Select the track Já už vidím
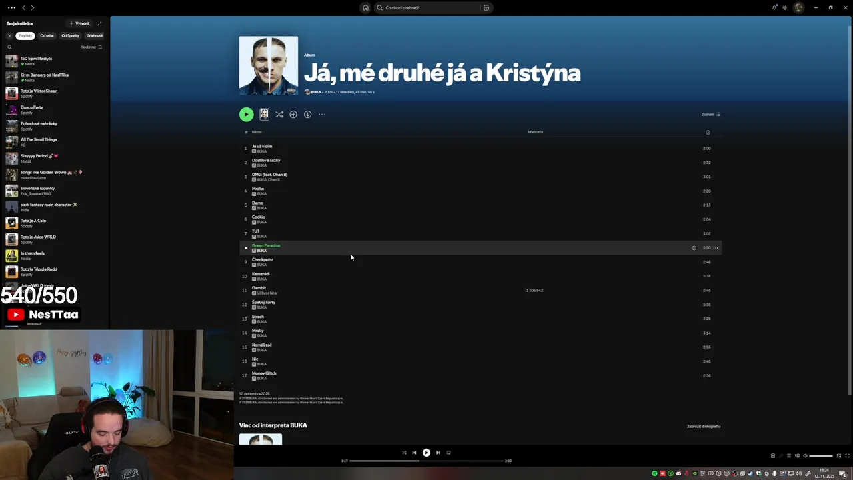The image size is (853, 480). (262, 146)
